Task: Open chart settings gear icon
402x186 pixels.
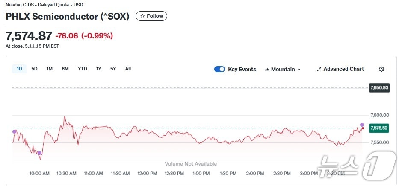Action: tap(381, 69)
